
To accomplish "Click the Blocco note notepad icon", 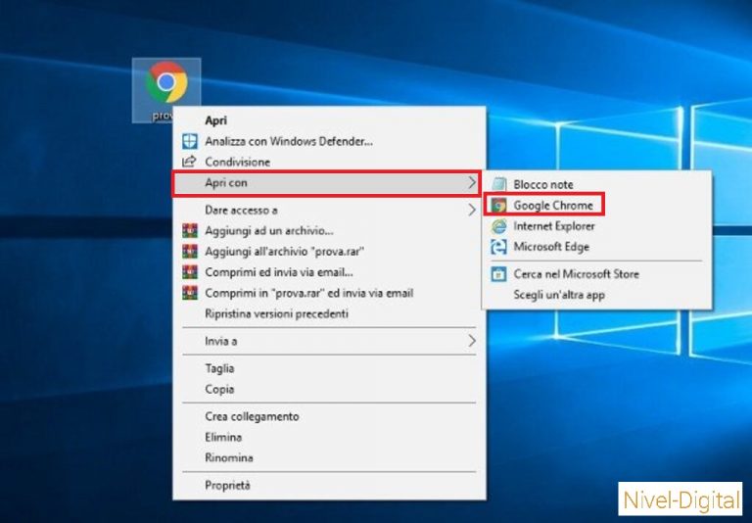I will point(499,184).
